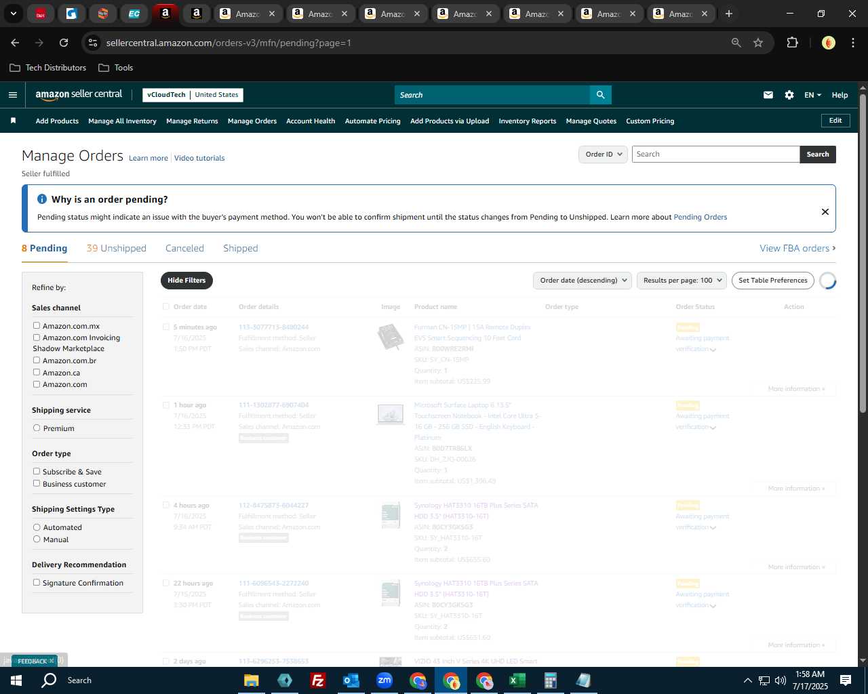Click the order search input field
This screenshot has height=694, width=868.
click(x=716, y=155)
